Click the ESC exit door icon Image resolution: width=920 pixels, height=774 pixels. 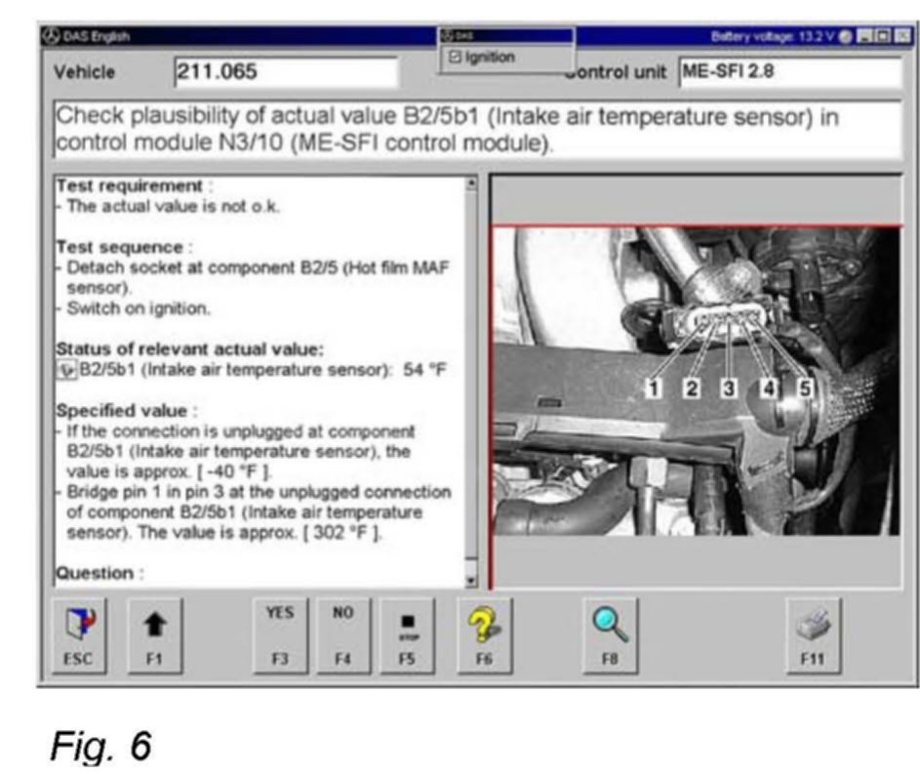click(x=77, y=634)
